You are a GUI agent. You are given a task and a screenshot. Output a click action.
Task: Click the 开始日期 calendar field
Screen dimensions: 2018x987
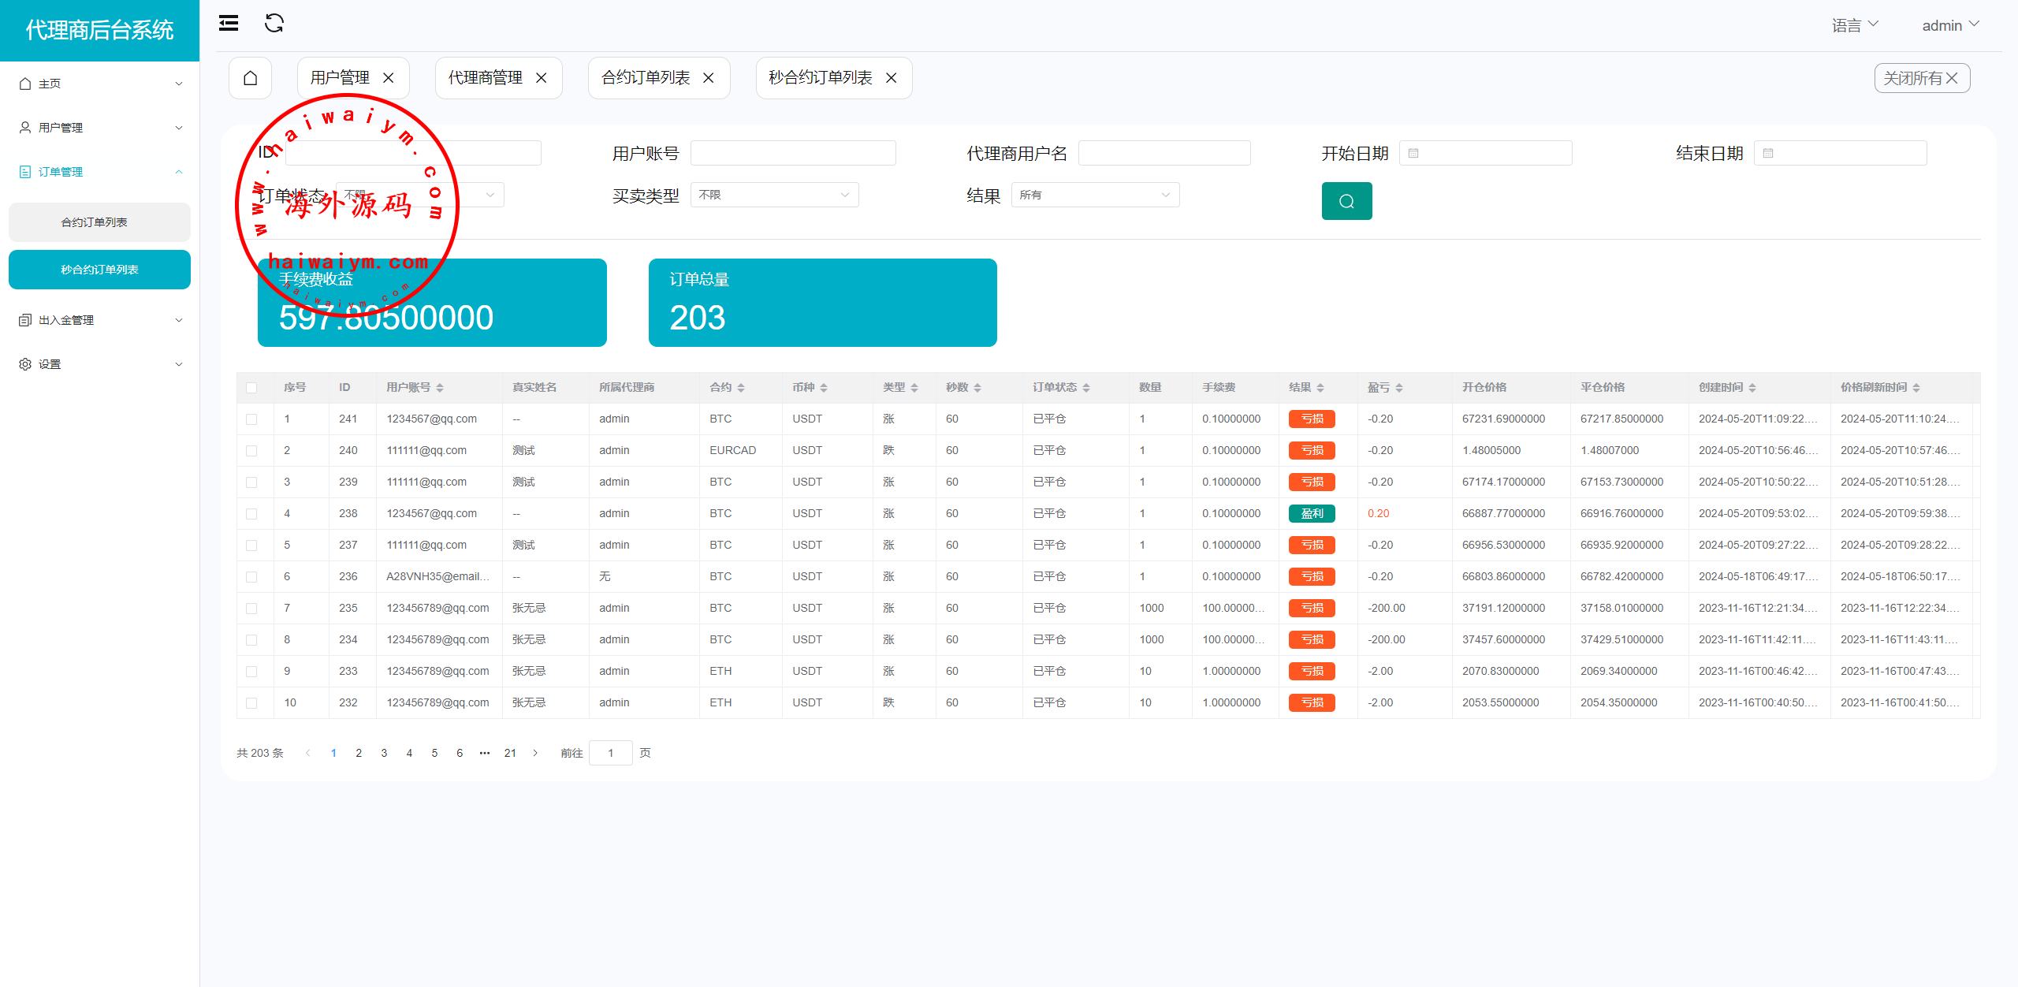point(1485,153)
